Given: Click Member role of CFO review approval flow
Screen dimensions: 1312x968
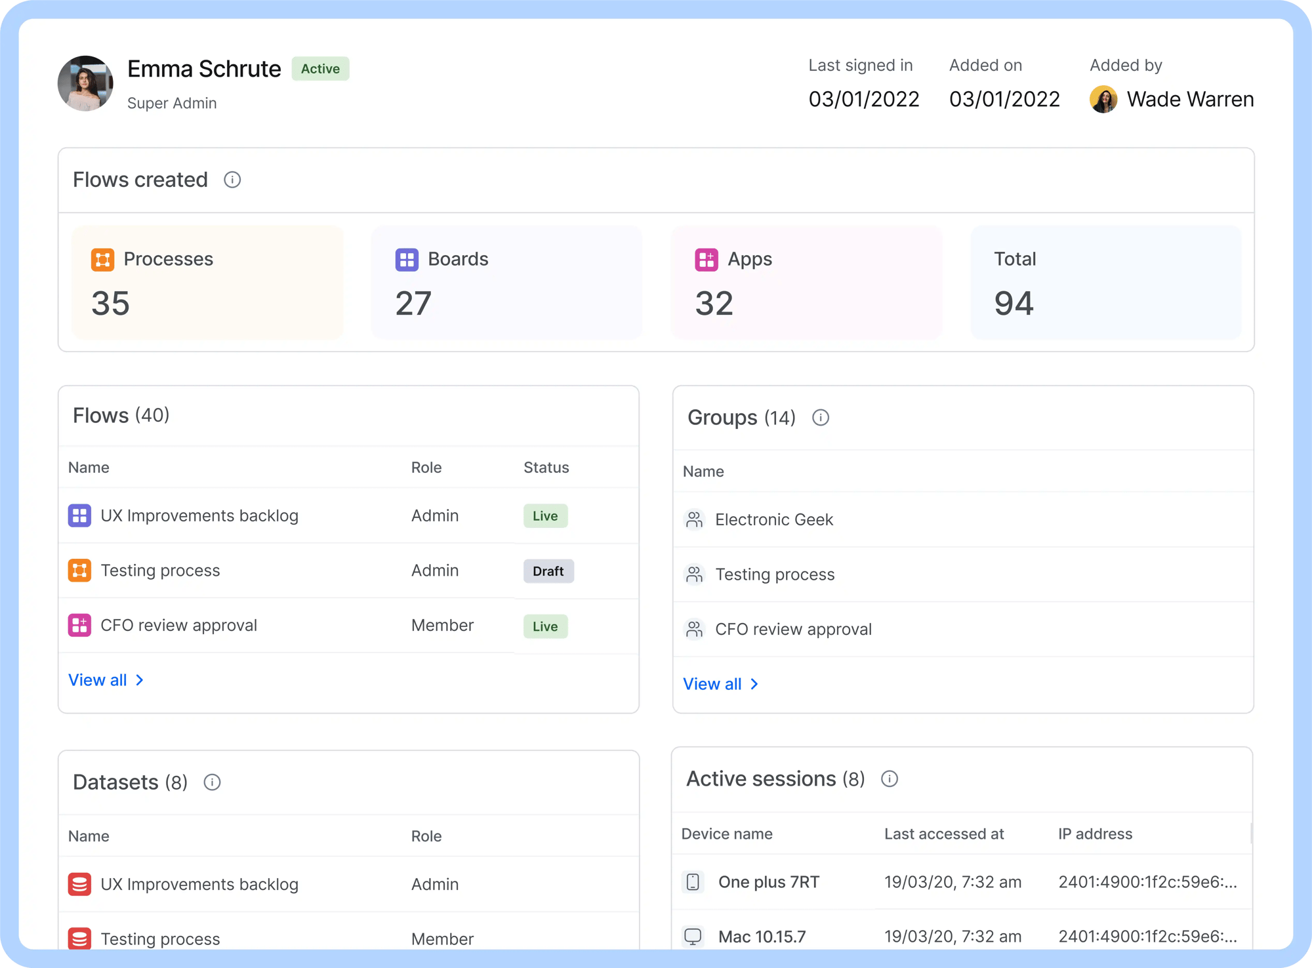Looking at the screenshot, I should (442, 625).
